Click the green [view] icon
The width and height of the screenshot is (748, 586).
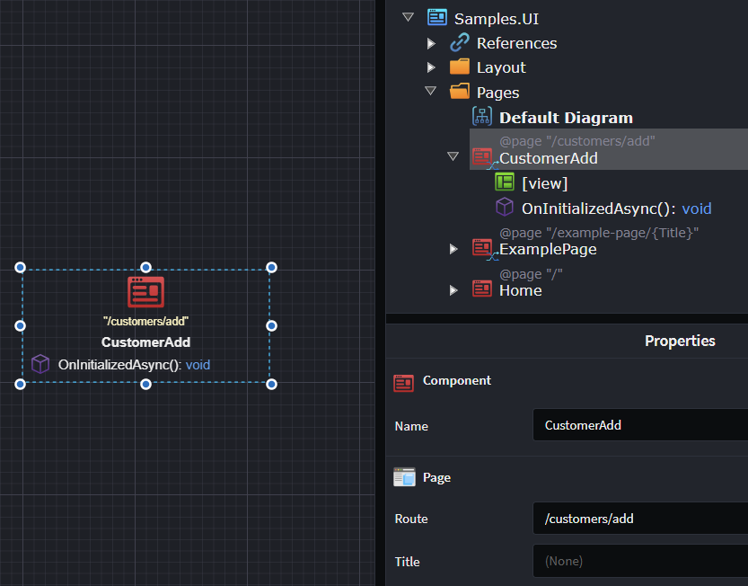(505, 182)
